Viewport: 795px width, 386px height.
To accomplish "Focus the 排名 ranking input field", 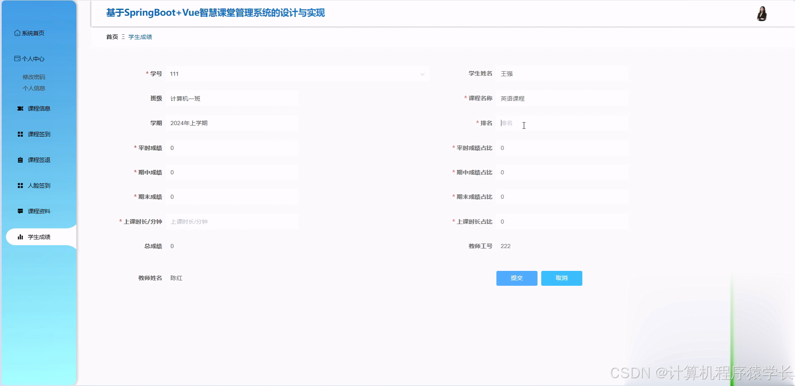I will coord(562,123).
